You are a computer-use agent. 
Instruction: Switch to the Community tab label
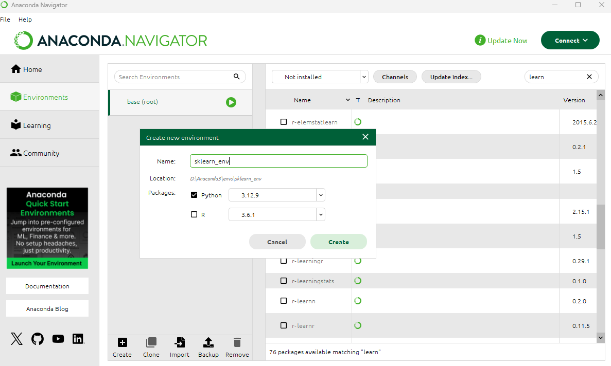41,153
